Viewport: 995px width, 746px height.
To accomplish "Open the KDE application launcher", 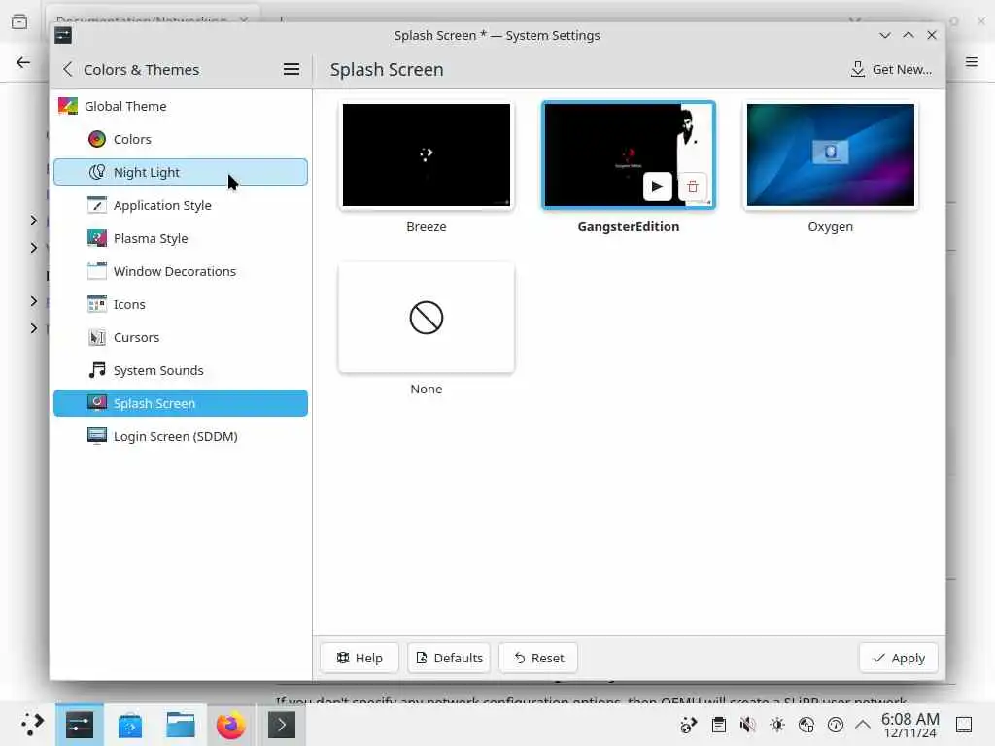I will point(32,725).
